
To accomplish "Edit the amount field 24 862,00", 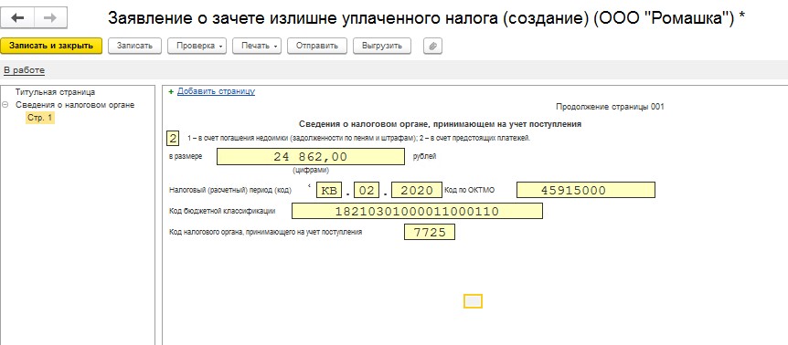I will (x=311, y=157).
